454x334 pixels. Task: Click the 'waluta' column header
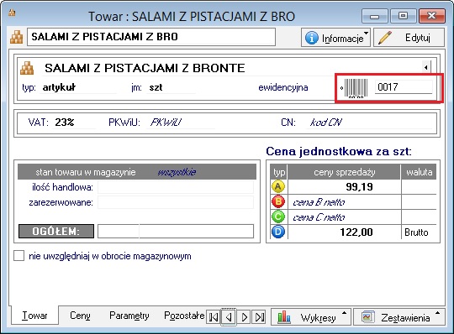point(419,172)
